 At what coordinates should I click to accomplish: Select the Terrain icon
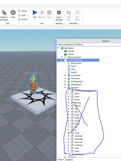65,54
